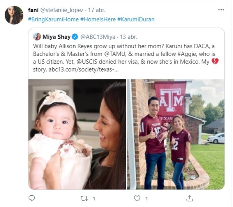Open the three-dot more options menu
Screen dimensions: 233x207
click(221, 10)
